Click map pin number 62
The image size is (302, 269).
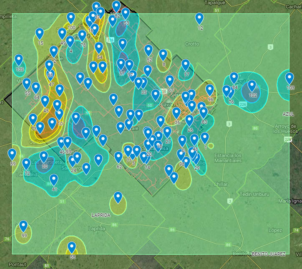[x=118, y=157]
